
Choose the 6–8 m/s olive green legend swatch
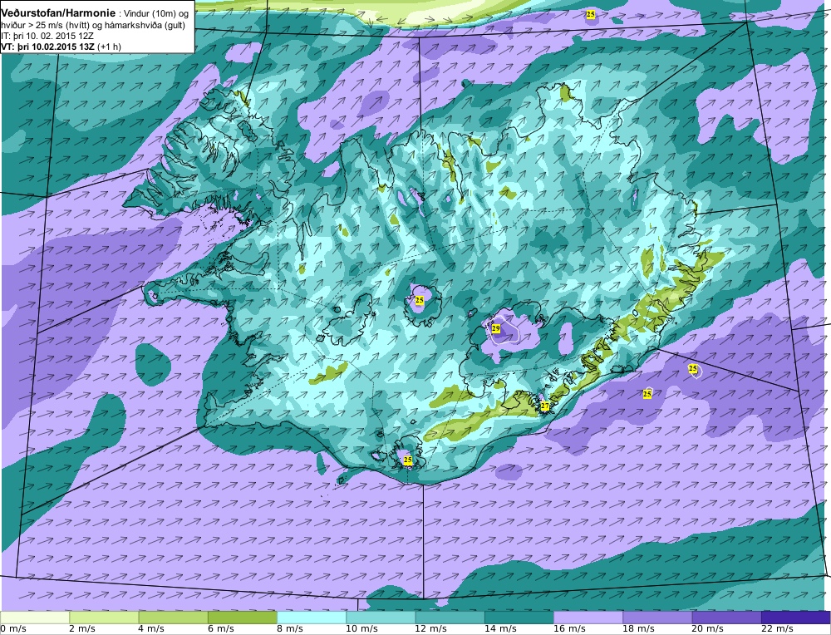(x=242, y=618)
